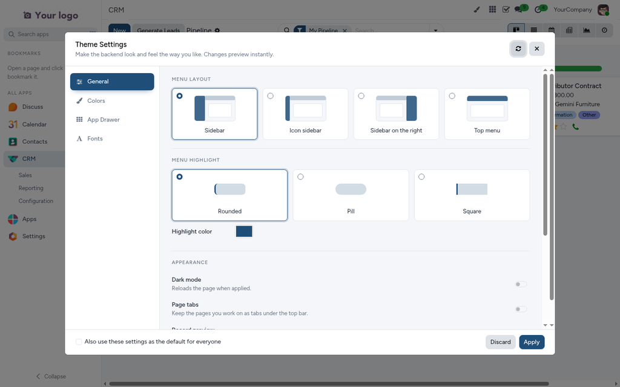620x387 pixels.
Task: Open the Reporting submenu under CRM
Action: tap(31, 189)
